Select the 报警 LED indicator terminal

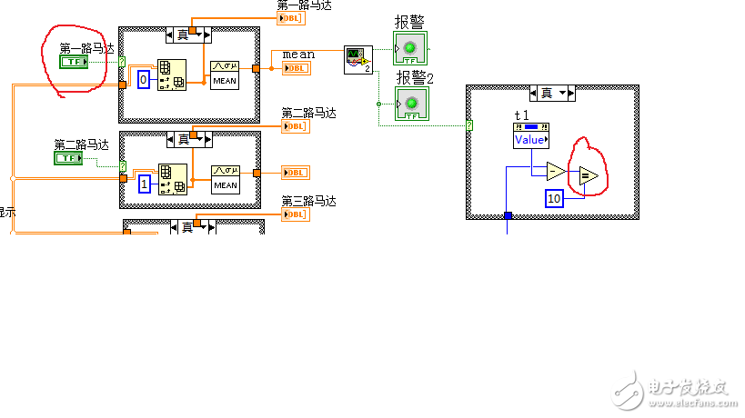pos(410,48)
